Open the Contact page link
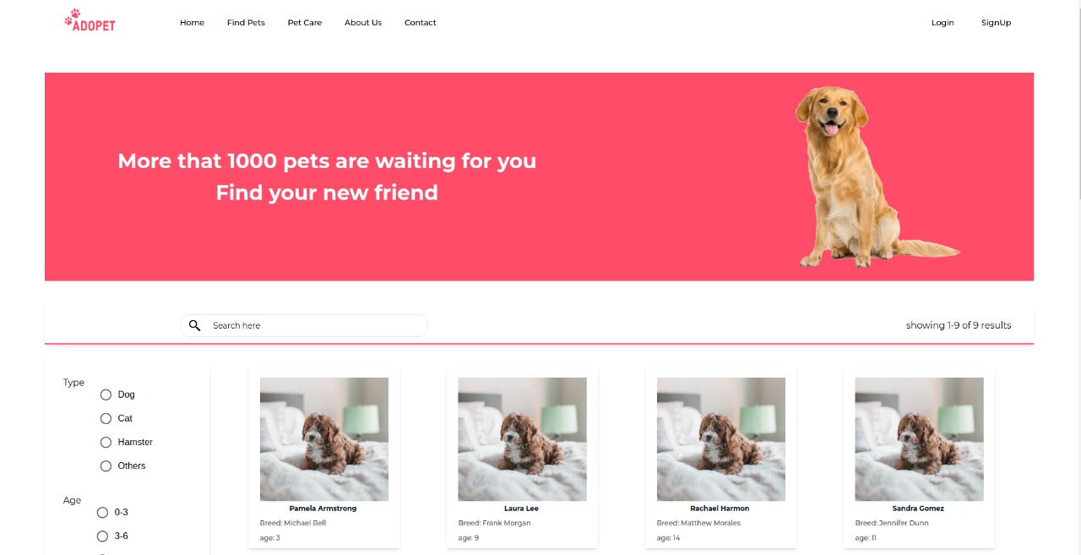Image resolution: width=1081 pixels, height=555 pixels. (x=421, y=23)
